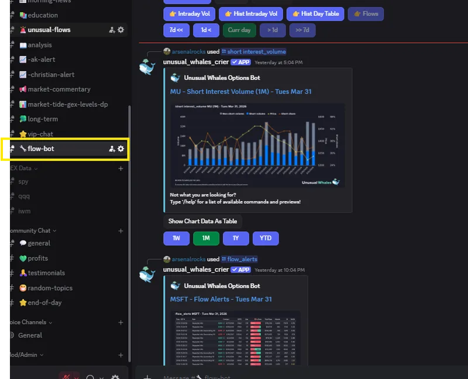Collapse the Mod/Admin category
468x379 pixels.
26,355
